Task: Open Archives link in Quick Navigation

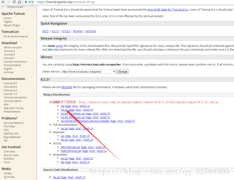Action: [91, 31]
